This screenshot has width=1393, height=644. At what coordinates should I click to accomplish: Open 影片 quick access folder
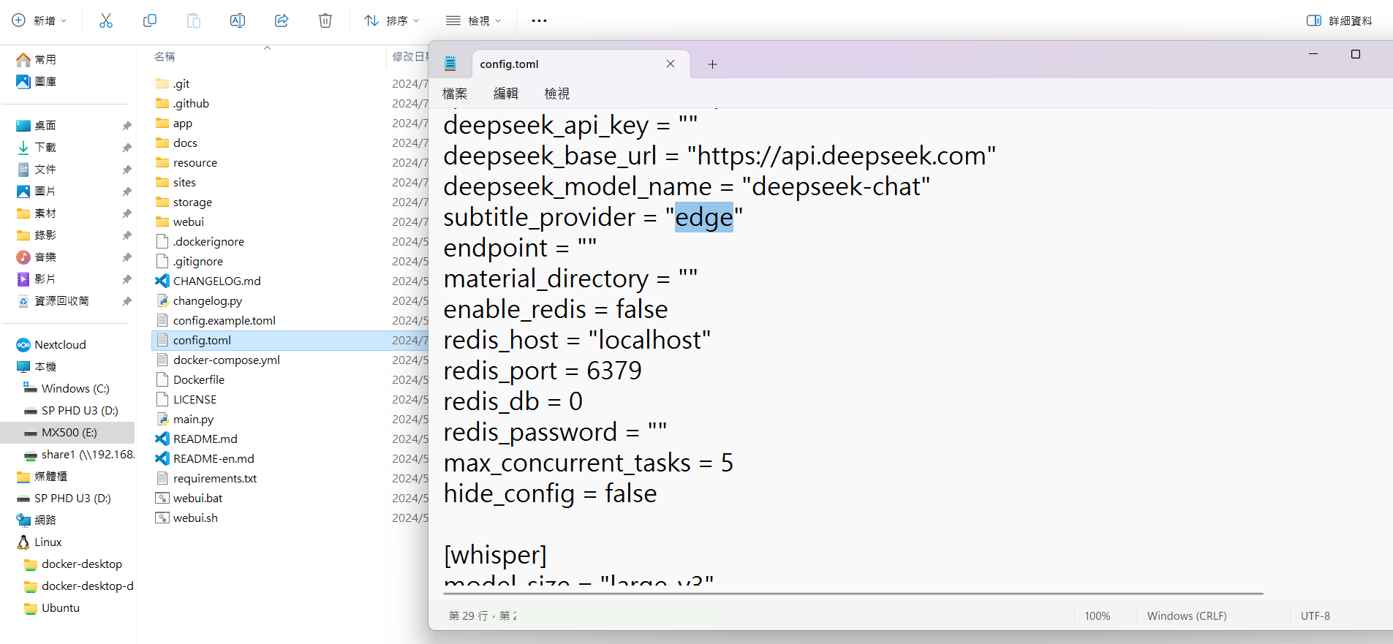pos(37,279)
